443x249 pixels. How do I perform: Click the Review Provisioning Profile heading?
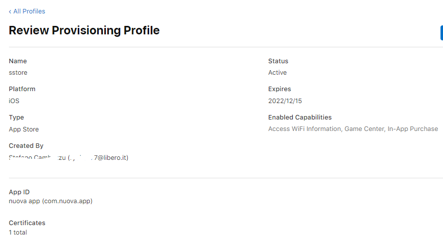84,30
